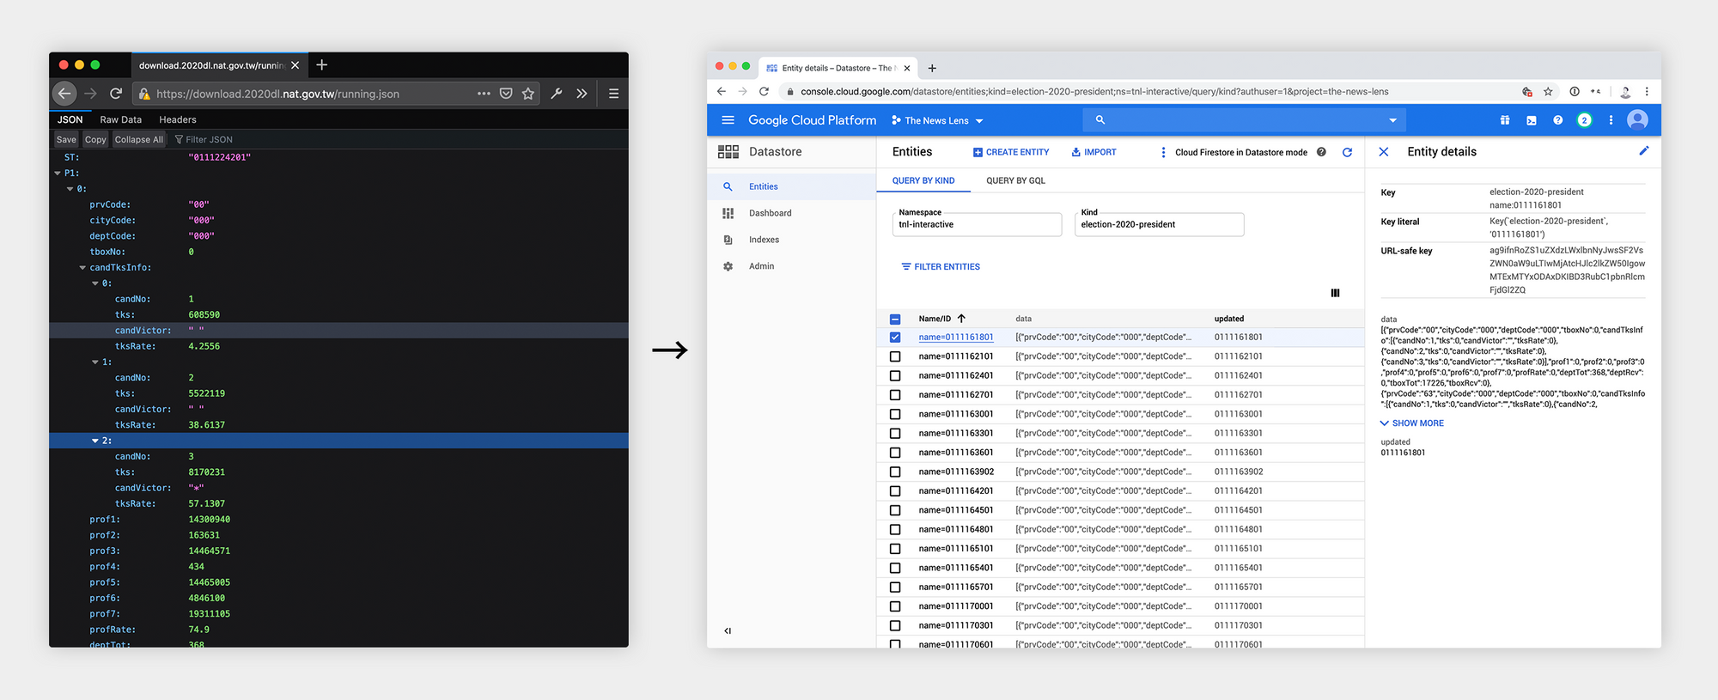The width and height of the screenshot is (1718, 700).
Task: Activate Cloud Shell icon
Action: pyautogui.click(x=1532, y=120)
